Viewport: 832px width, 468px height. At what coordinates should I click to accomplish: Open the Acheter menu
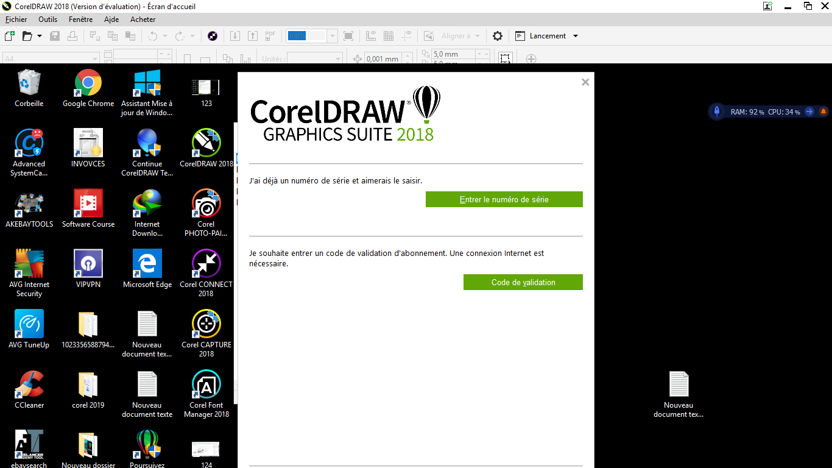[143, 19]
